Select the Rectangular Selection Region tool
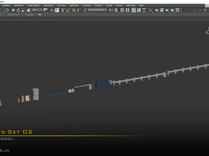The width and height of the screenshot is (209, 156). (x=2, y=10)
